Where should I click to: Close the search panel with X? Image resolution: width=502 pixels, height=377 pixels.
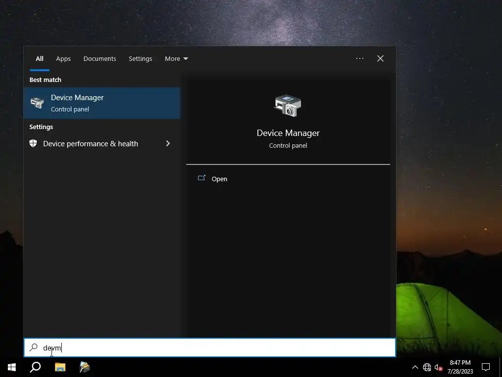pyautogui.click(x=380, y=58)
